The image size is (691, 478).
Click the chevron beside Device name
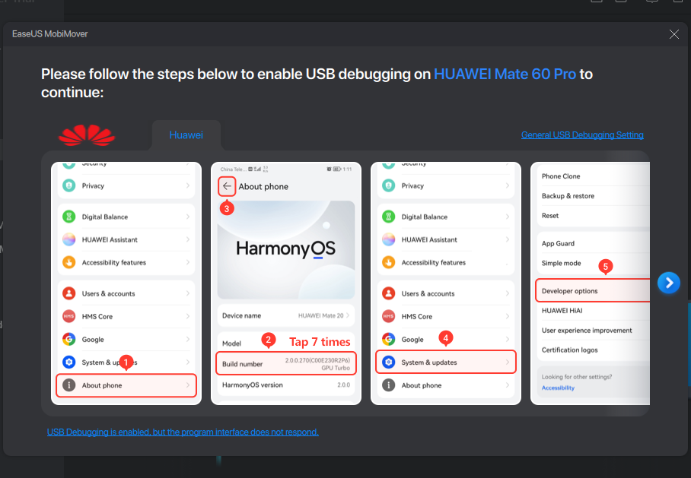click(348, 315)
